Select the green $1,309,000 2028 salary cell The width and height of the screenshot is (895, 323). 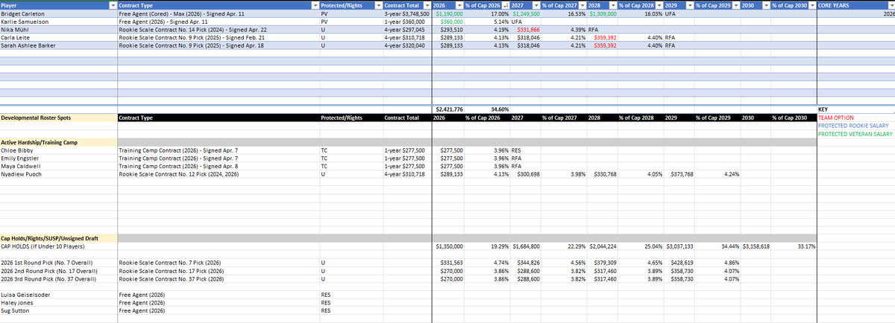(602, 13)
